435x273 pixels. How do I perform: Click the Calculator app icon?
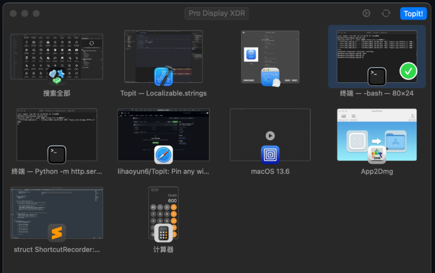point(163,233)
